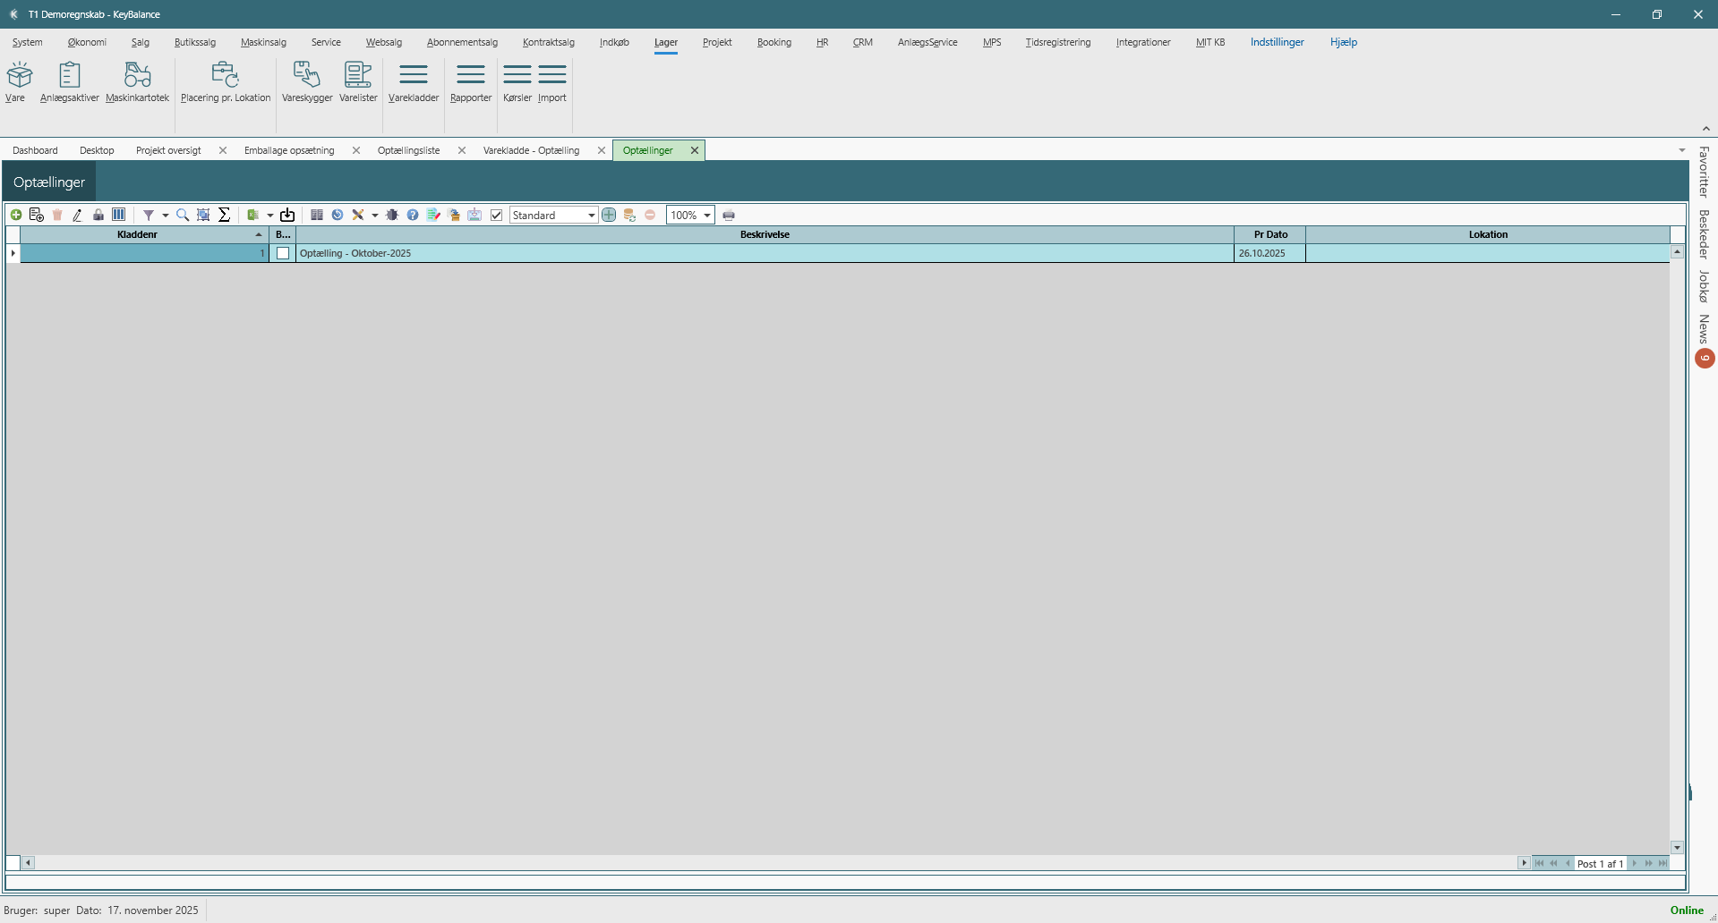Screen dimensions: 1718x923
Task: Click the printer icon in the toolbar
Action: pyautogui.click(x=729, y=215)
